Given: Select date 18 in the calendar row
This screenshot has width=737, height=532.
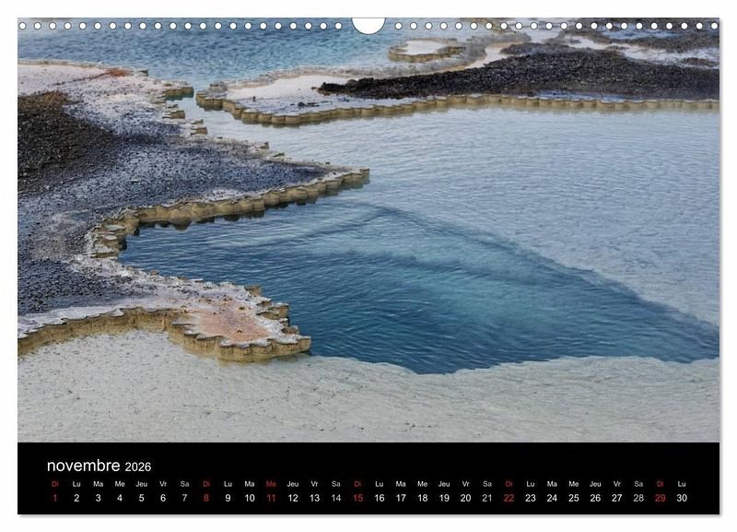Looking at the screenshot, I should (x=423, y=498).
